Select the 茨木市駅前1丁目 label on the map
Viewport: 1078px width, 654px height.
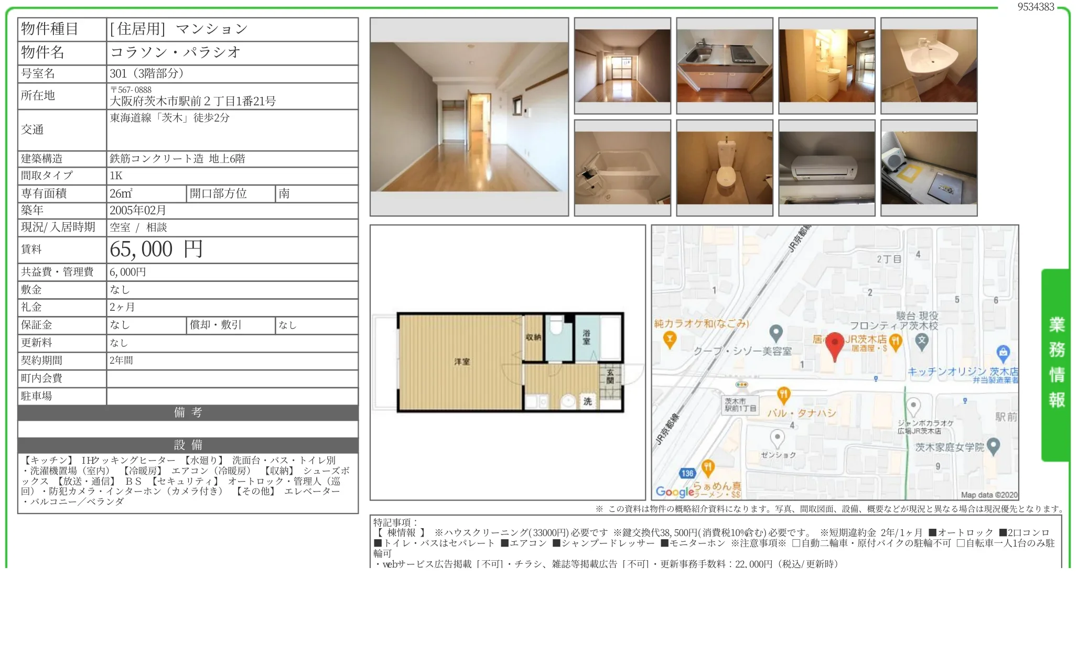coord(740,405)
